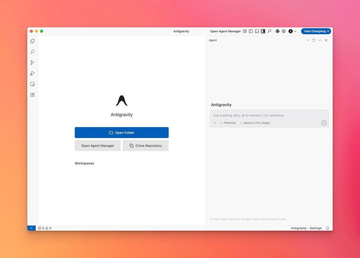
Task: Click the Clone Repository button
Action: pos(145,145)
